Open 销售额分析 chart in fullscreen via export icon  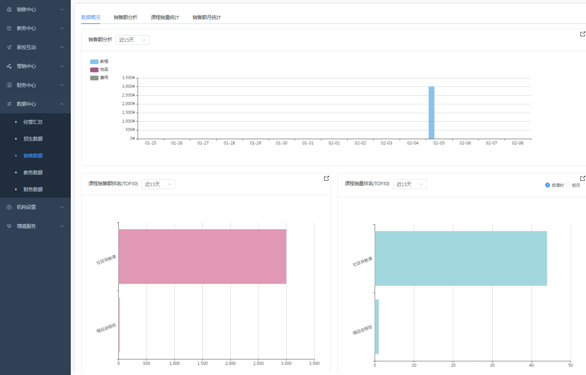click(583, 34)
